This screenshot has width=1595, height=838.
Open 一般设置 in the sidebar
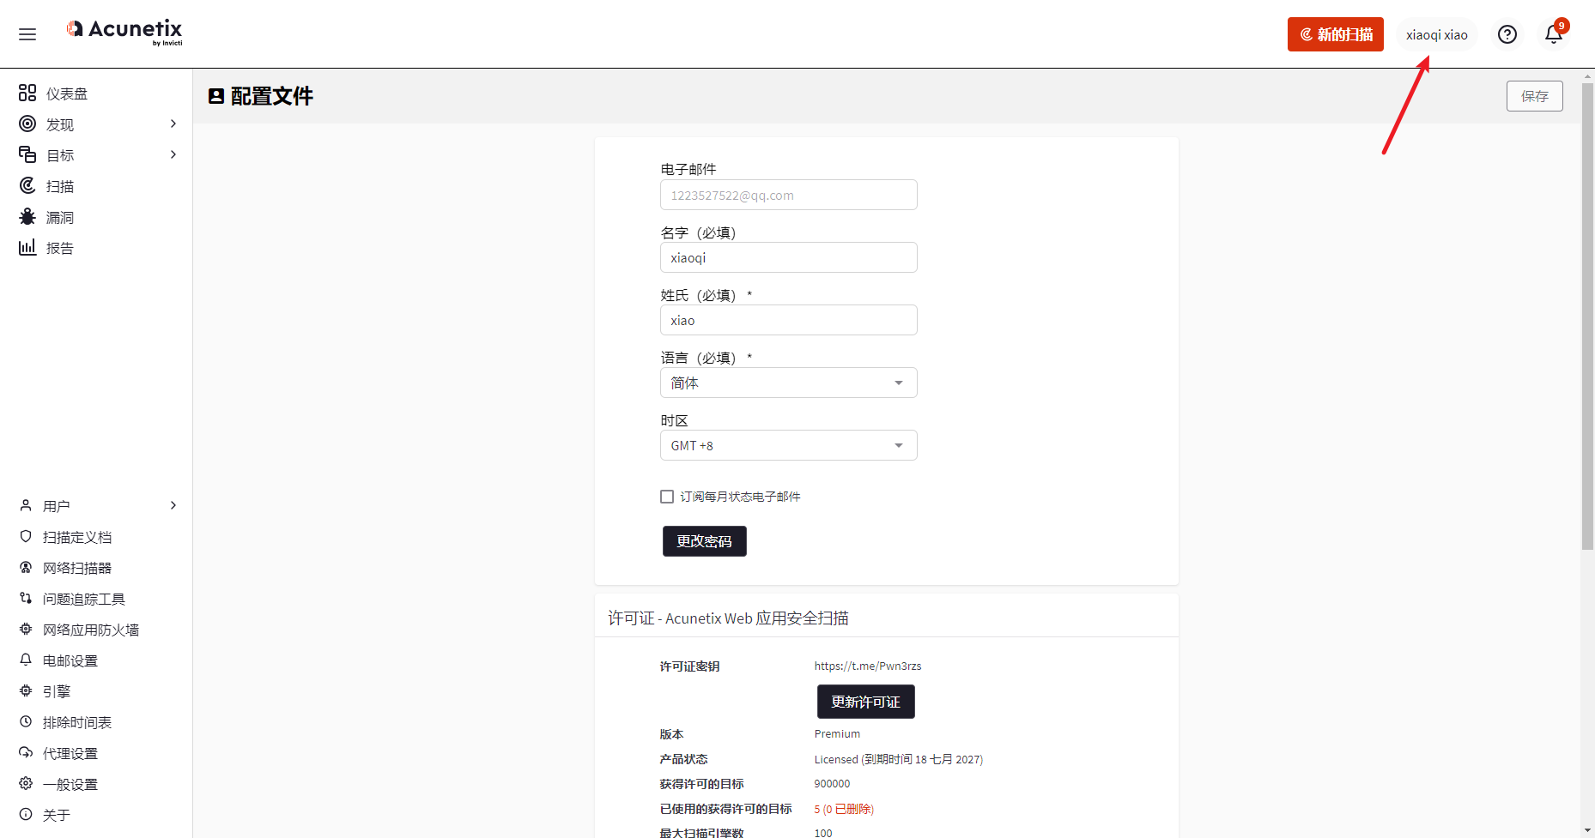coord(70,784)
